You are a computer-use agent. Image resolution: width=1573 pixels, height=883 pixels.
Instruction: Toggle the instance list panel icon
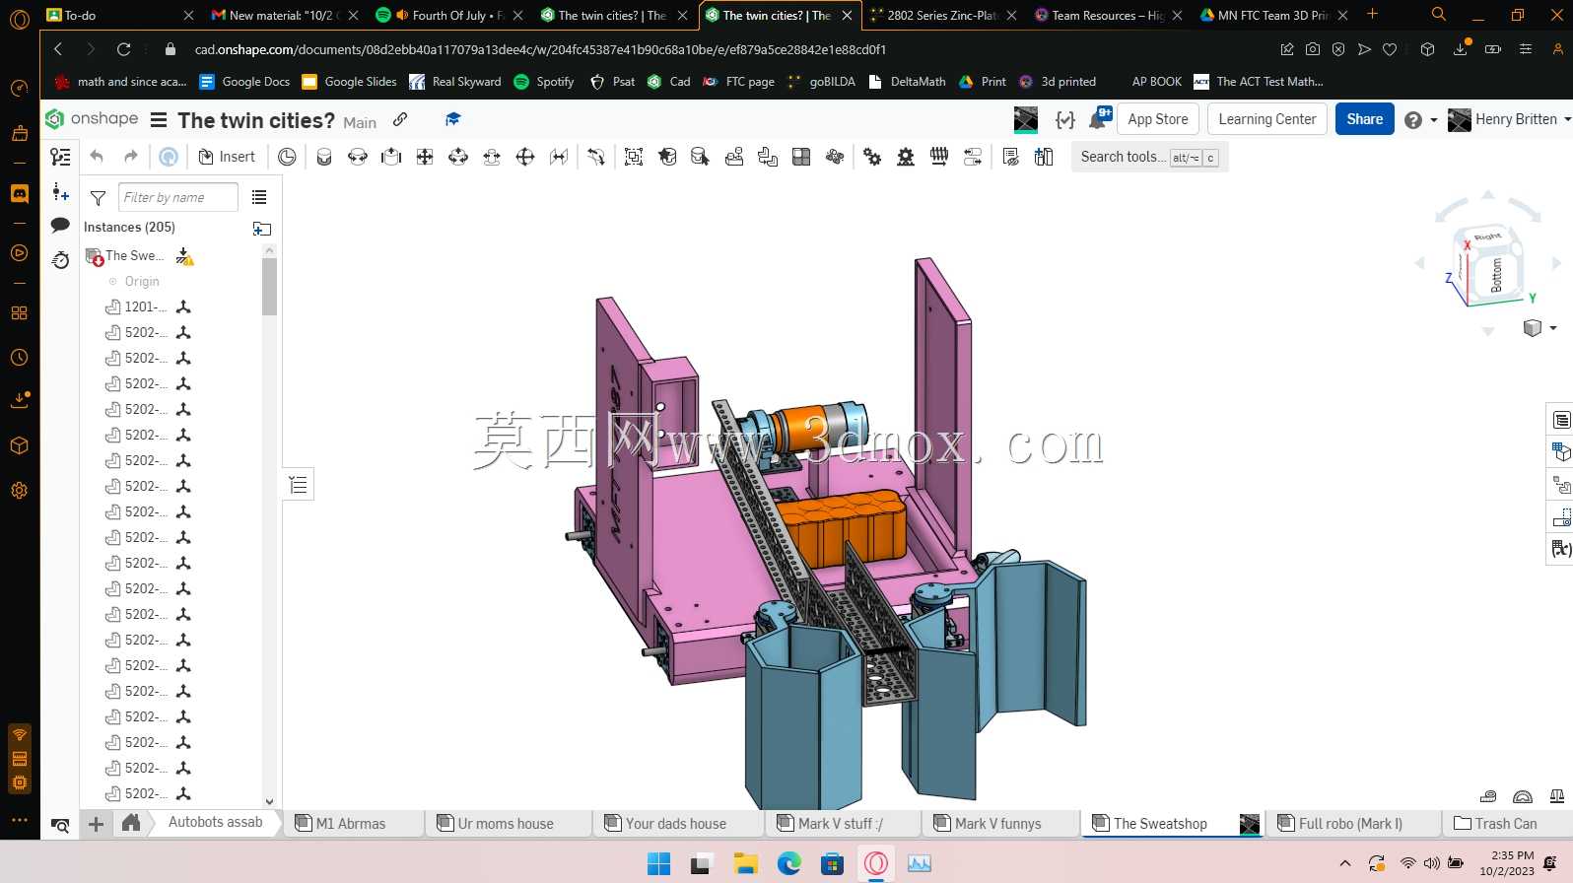pos(60,157)
